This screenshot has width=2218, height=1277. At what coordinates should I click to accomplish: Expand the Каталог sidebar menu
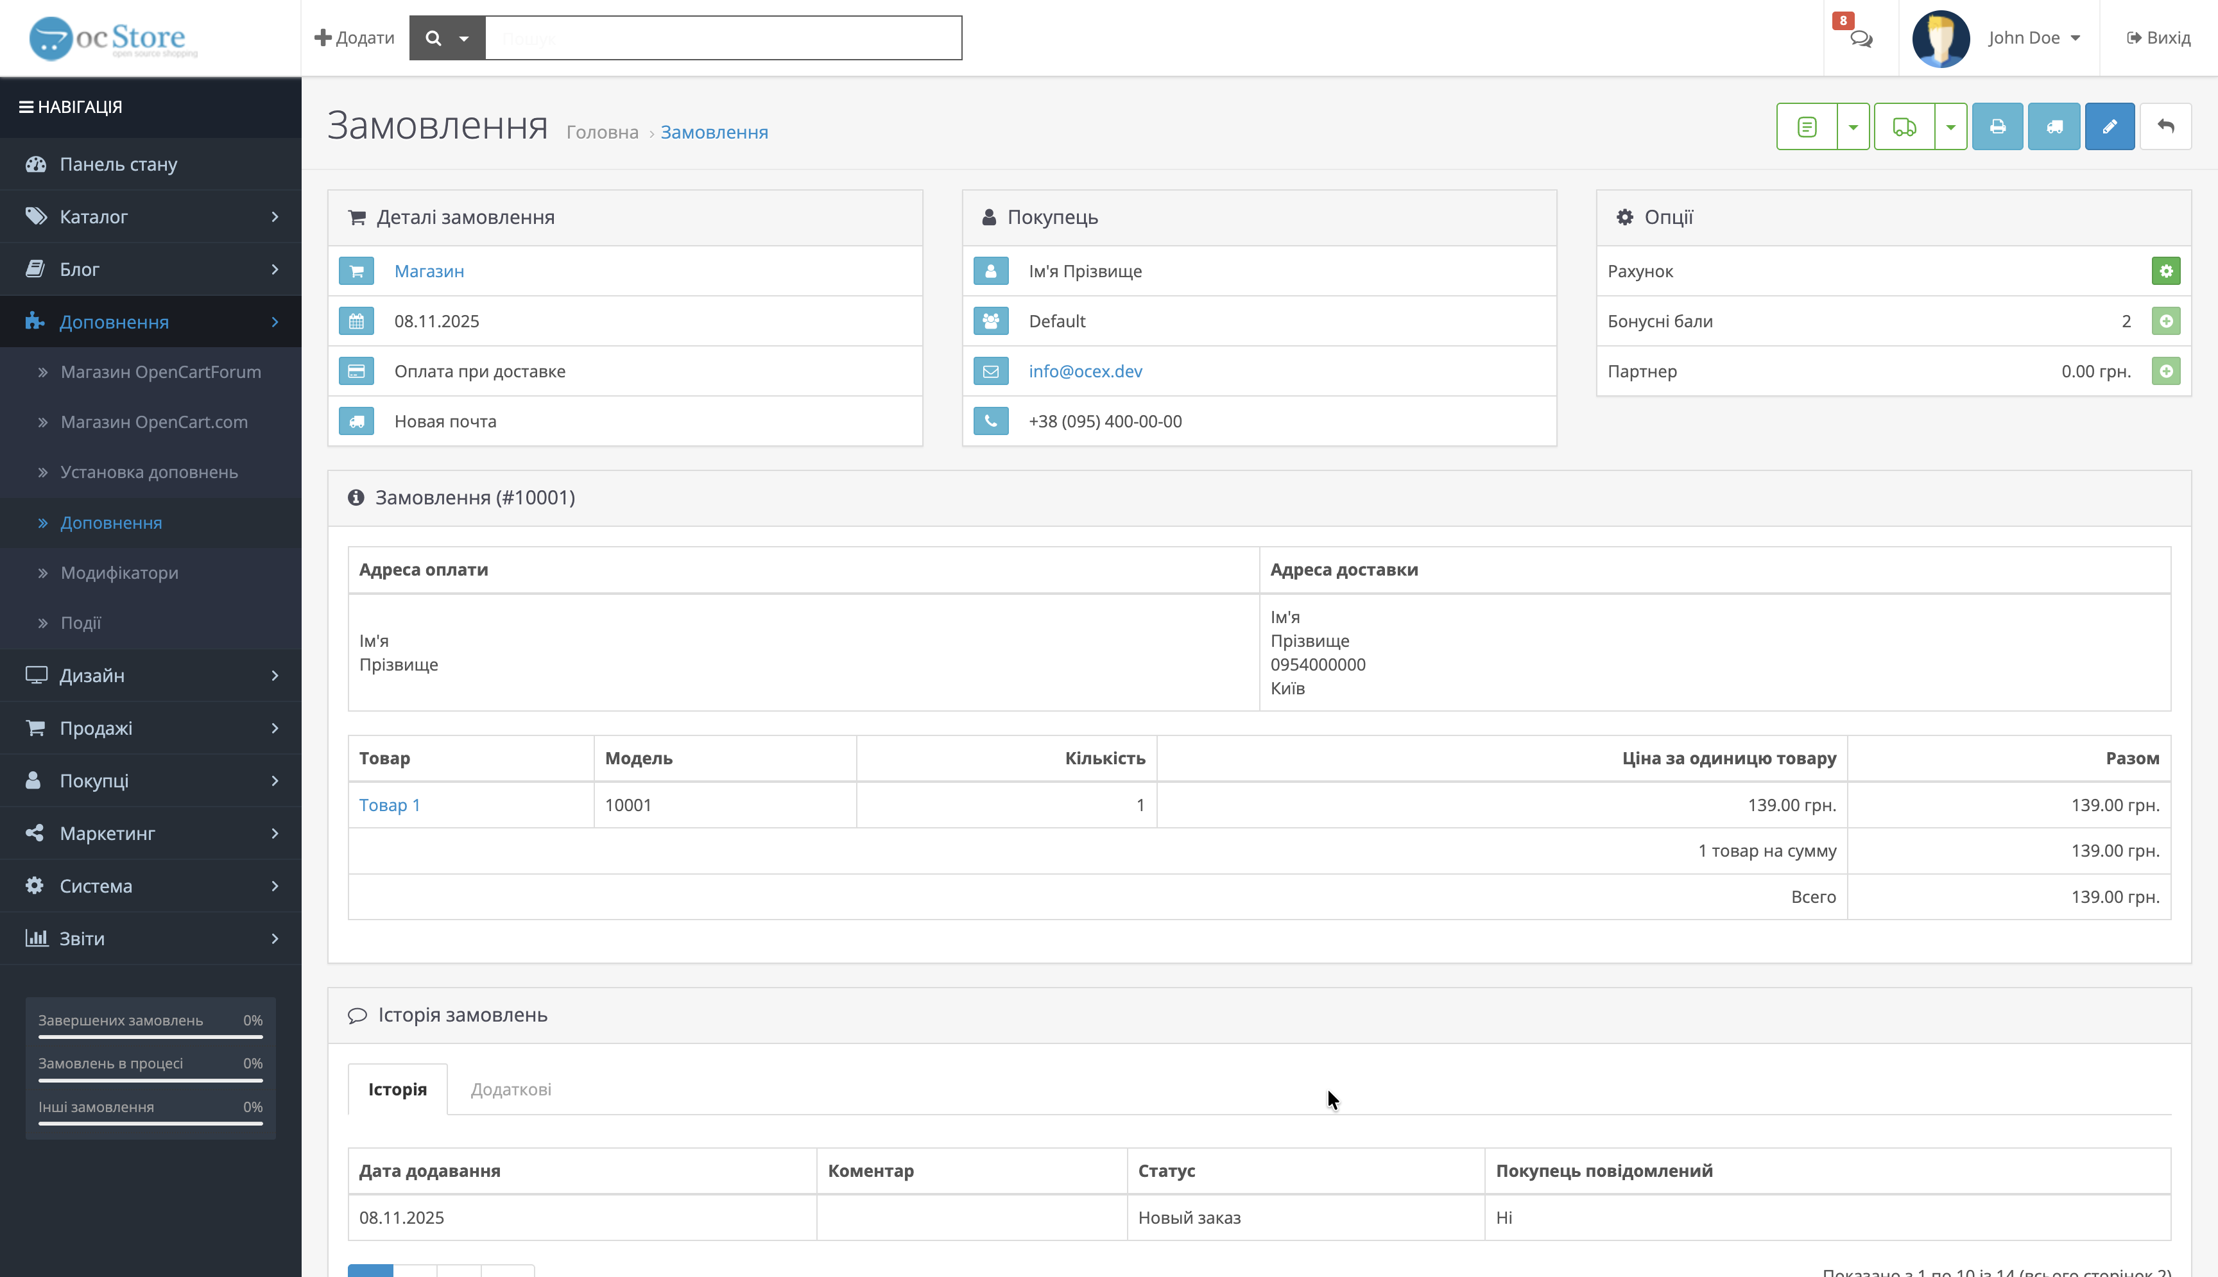pyautogui.click(x=151, y=217)
